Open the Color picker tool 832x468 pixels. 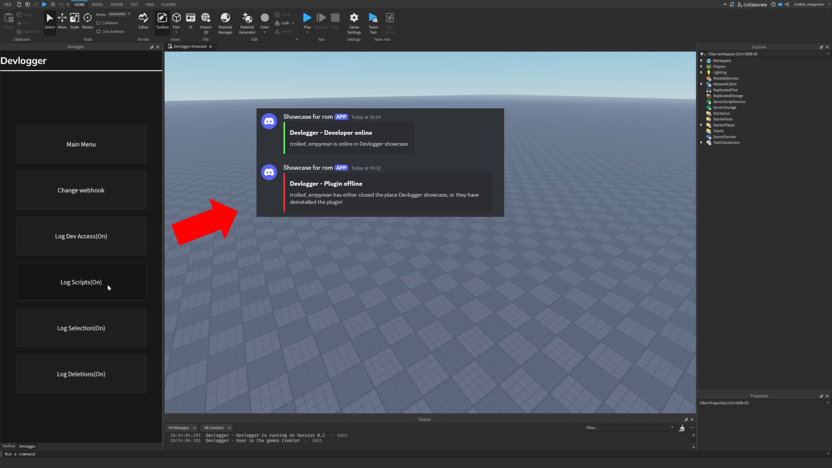tap(264, 20)
